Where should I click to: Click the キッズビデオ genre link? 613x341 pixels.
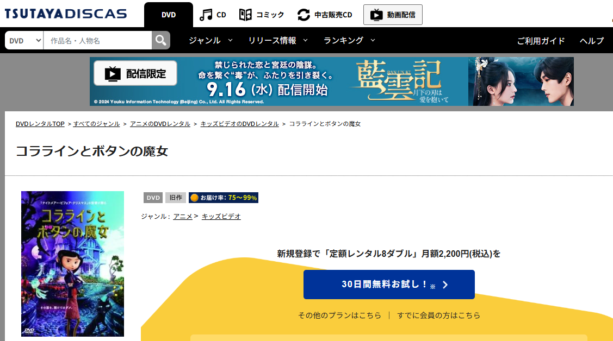(x=221, y=216)
